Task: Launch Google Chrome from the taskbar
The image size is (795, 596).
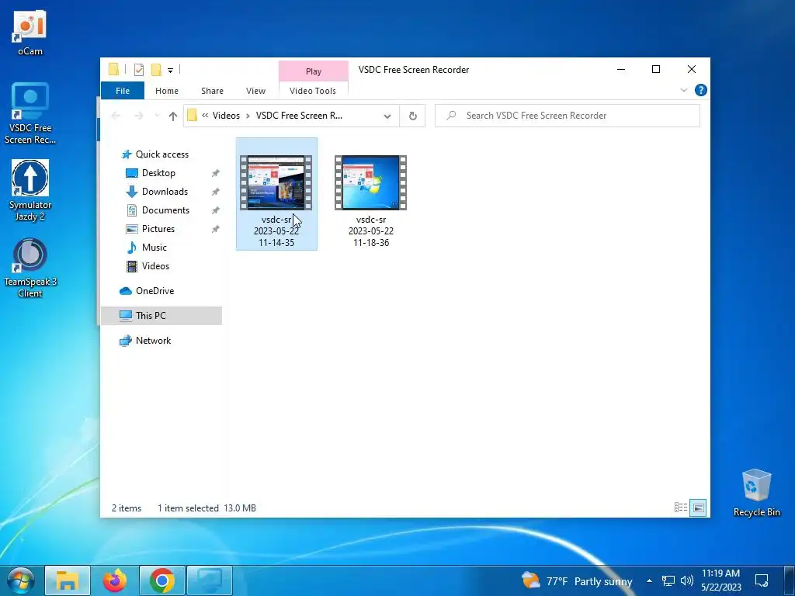Action: pyautogui.click(x=162, y=580)
